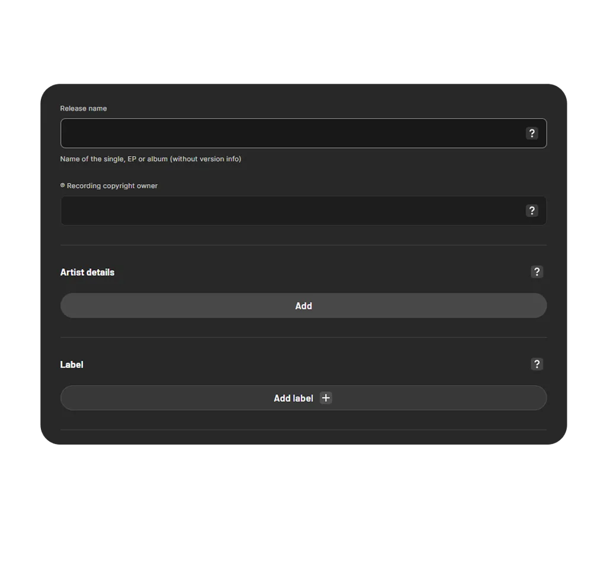
Task: Click the plus icon inside Add label
Action: point(325,398)
